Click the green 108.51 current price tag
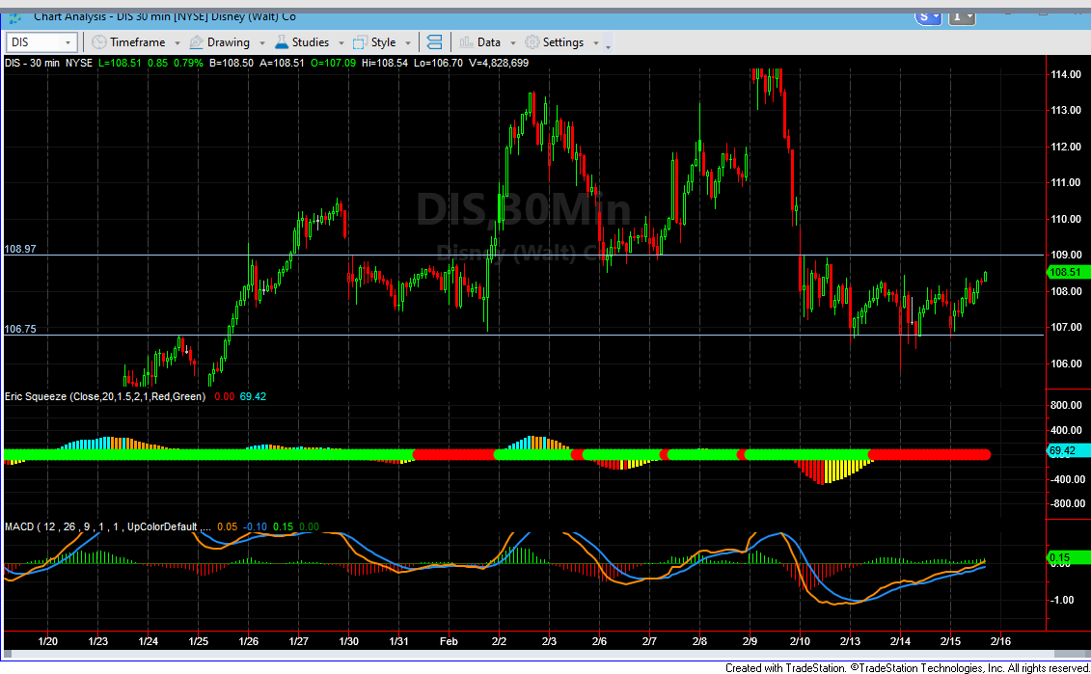The image size is (1091, 674). point(1067,273)
